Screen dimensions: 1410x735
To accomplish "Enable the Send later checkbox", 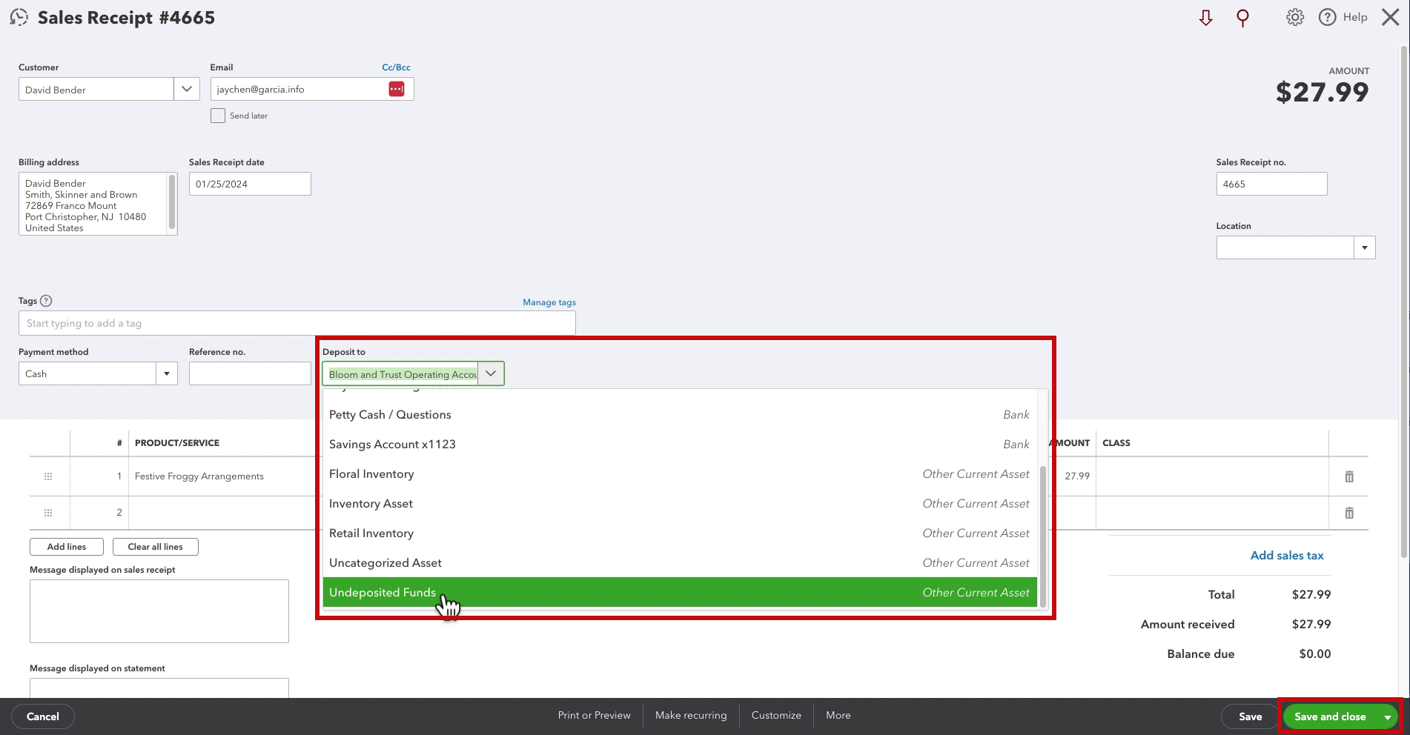I will (218, 116).
